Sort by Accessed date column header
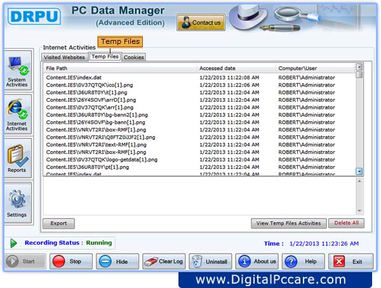 pyautogui.click(x=236, y=69)
